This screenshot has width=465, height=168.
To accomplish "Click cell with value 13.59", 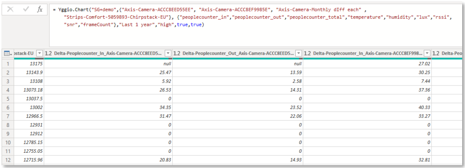I will point(238,73).
